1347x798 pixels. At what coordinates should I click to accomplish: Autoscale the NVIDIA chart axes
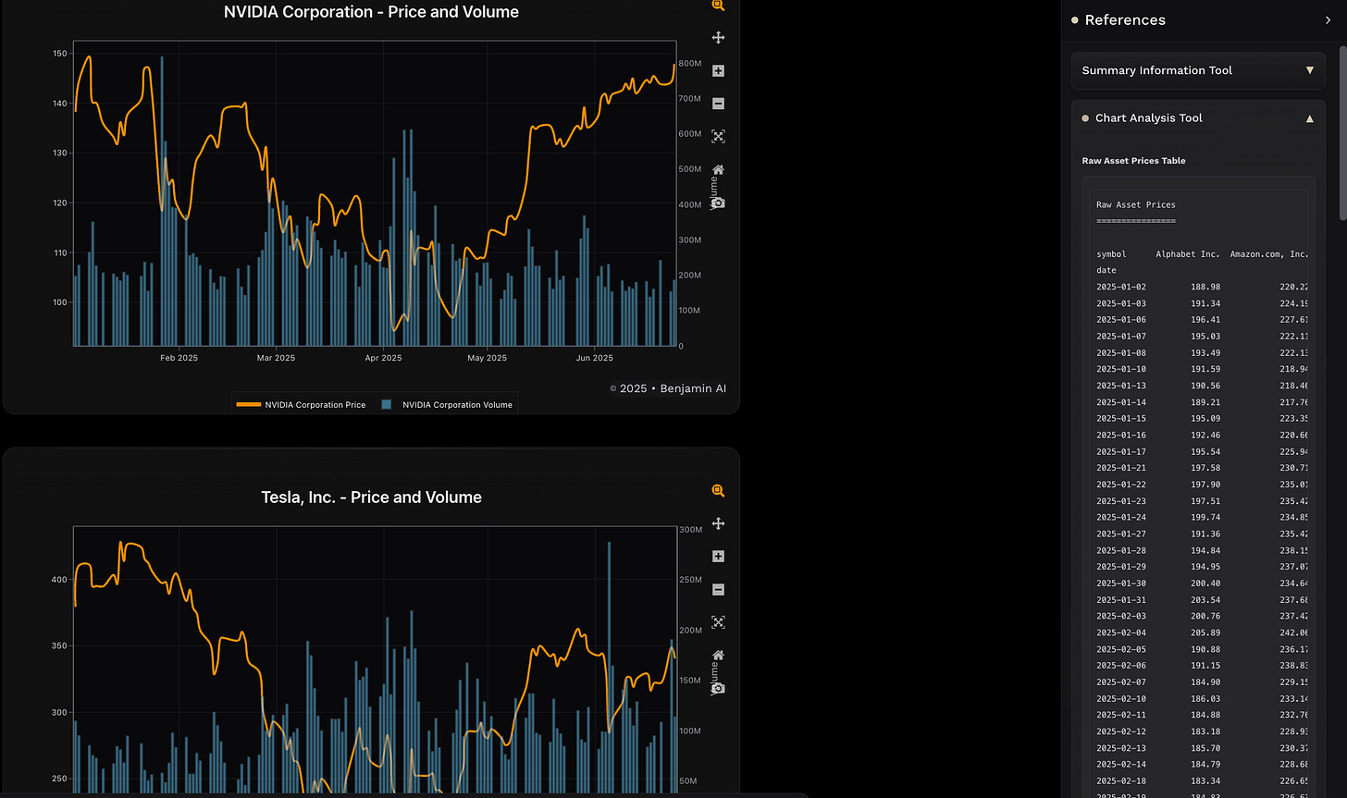(718, 136)
